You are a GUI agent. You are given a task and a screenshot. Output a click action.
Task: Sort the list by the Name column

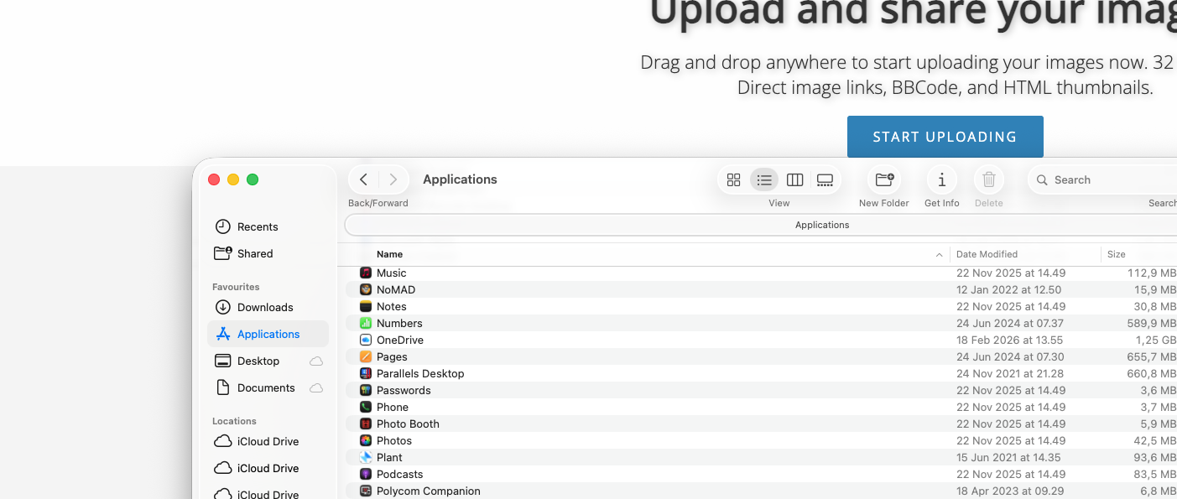pos(389,254)
